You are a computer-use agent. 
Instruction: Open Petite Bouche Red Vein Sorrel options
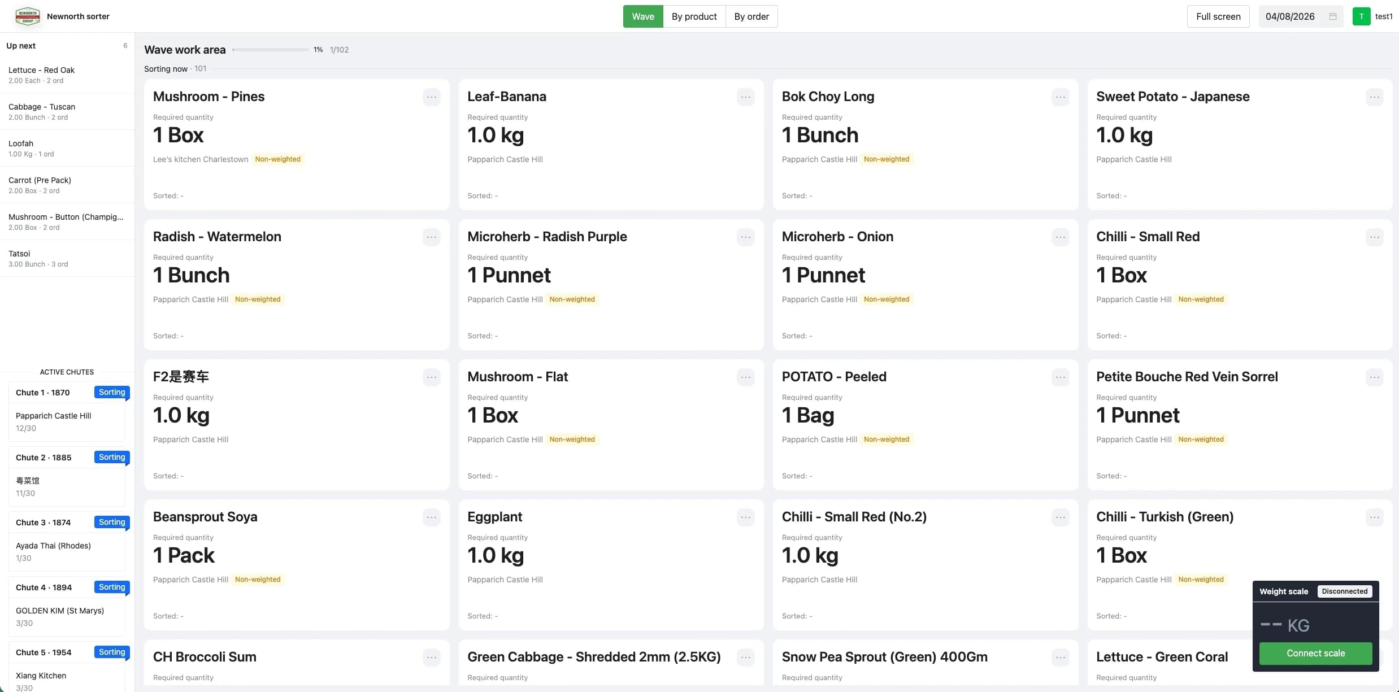(1375, 377)
